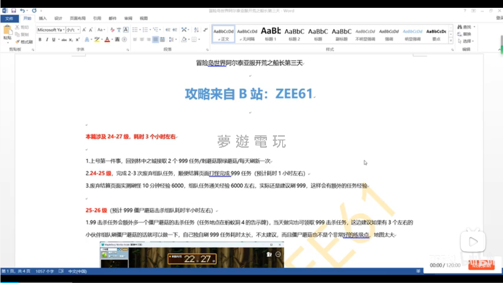
Task: Click the bulleted list icon
Action: click(x=135, y=30)
